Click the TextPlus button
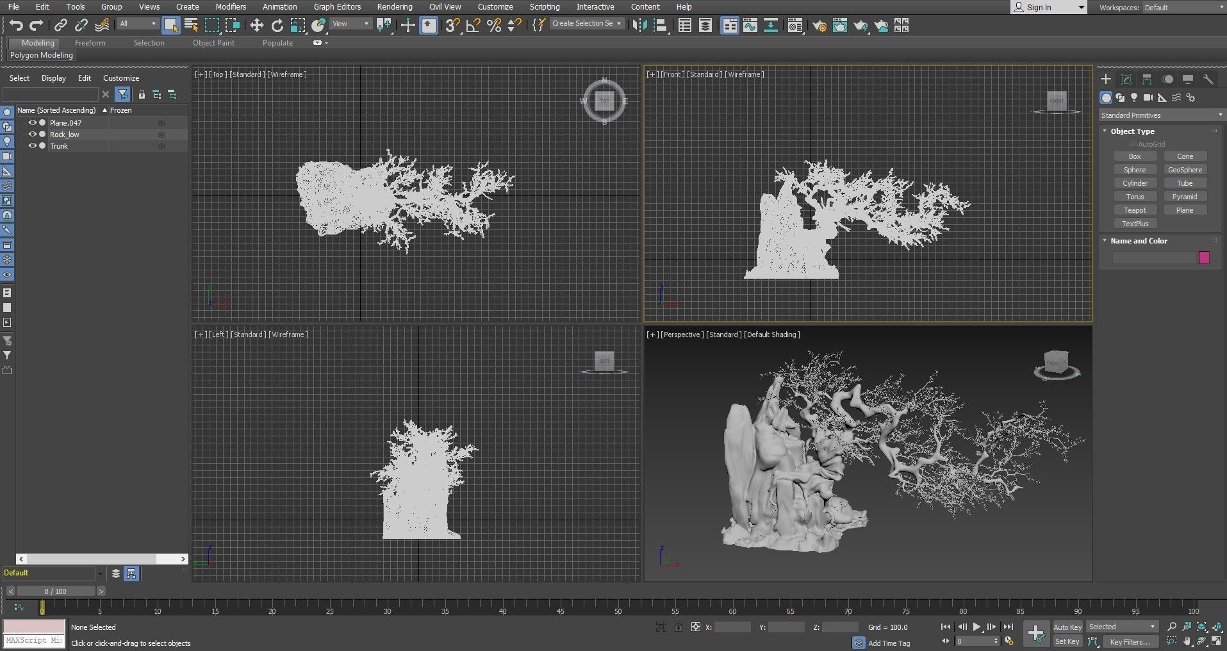 click(1135, 224)
